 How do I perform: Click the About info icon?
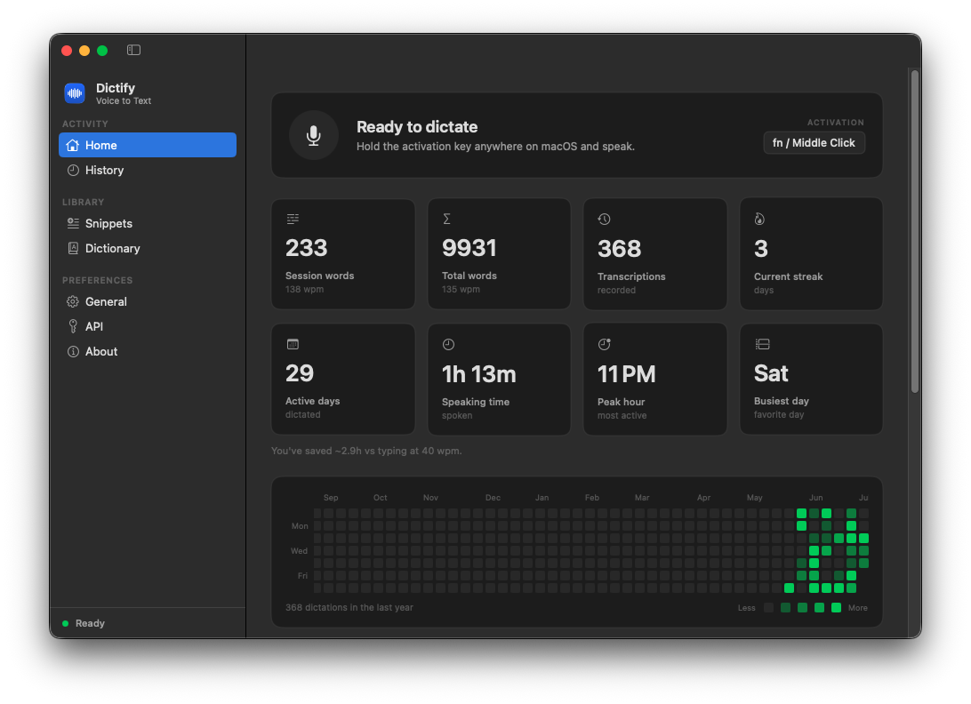tap(73, 352)
